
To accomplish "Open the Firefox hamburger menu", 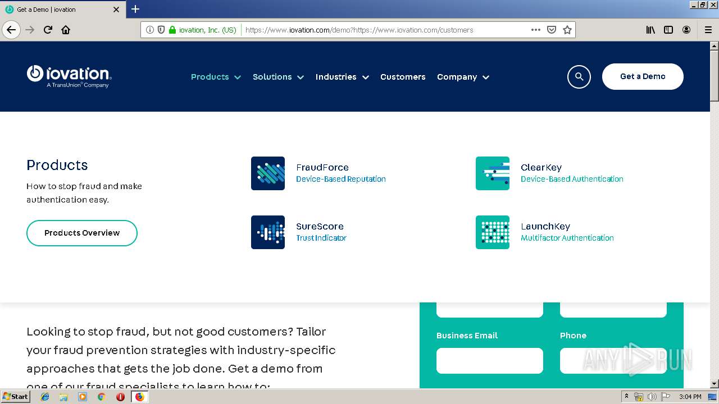I will (x=708, y=30).
